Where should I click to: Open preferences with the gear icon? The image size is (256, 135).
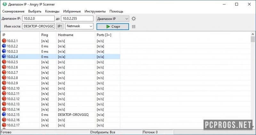tap(134, 19)
